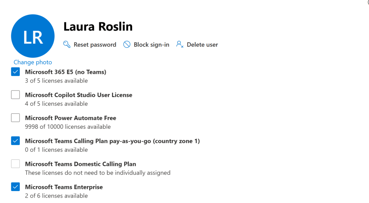Click the key icon beside Reset password
Viewport: 369px width, 203px height.
[67, 44]
